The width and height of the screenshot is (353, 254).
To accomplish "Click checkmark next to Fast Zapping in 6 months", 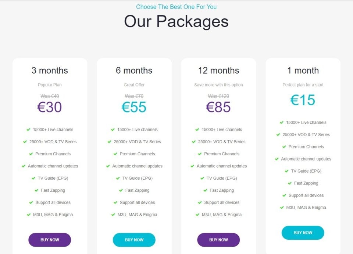I will coord(121,190).
